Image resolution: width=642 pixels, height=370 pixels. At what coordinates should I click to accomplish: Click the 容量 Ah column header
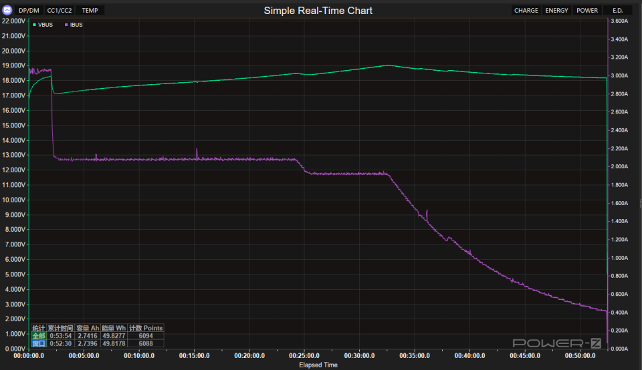(x=88, y=328)
